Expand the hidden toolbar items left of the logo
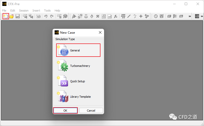Image resolution: width=204 pixels, height=126 pixels. pyautogui.click(x=190, y=16)
